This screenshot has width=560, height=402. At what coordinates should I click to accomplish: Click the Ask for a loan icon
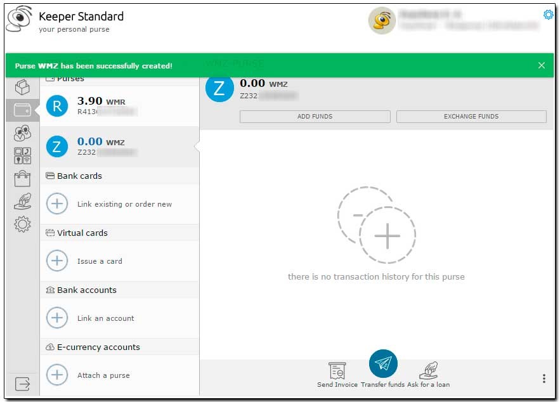(x=429, y=371)
